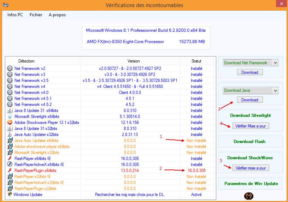Click version '2.8.31.13' of Java Auto Updater
The image size is (288, 202).
pyautogui.click(x=130, y=135)
